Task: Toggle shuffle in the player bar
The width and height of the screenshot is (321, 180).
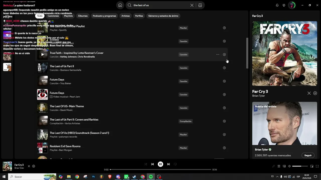Action: pos(146,164)
